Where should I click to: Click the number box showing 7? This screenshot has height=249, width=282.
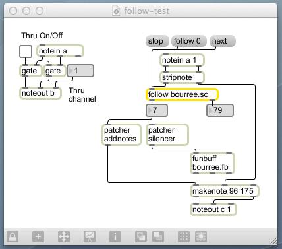tap(157, 110)
